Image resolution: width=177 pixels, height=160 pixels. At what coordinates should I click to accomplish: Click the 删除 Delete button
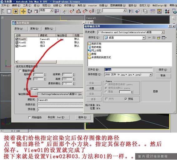pos(49,29)
